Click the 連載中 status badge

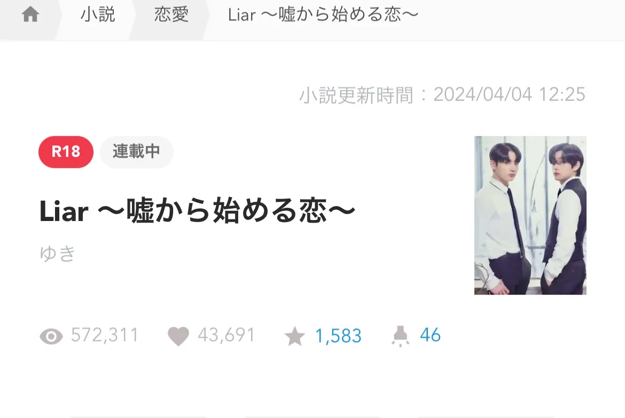coord(136,152)
